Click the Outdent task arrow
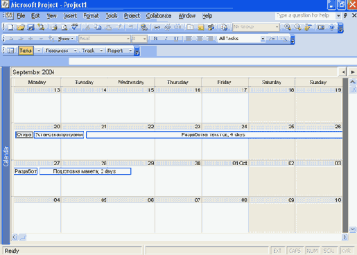Screen dimensions: 357x255 (11, 39)
